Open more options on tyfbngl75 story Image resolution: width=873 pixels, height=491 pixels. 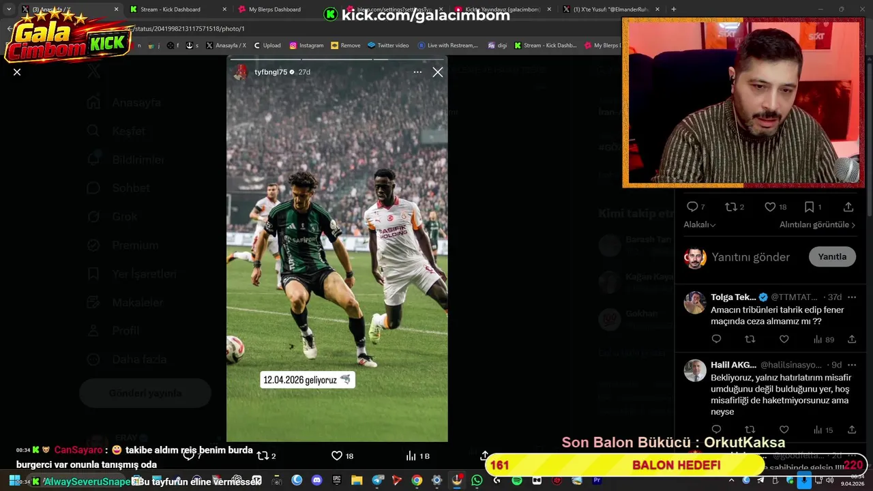(417, 72)
